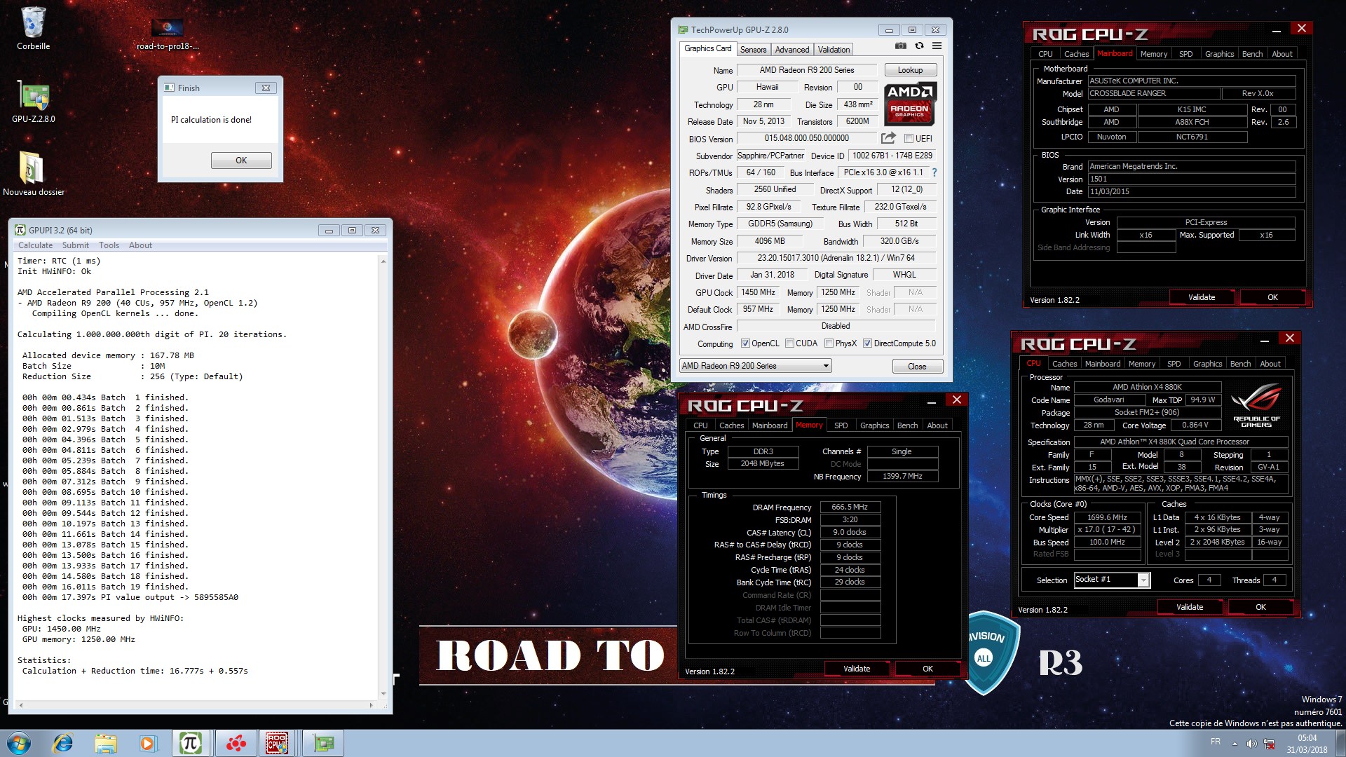This screenshot has height=757, width=1346.
Task: Click the GPU-Z screenshot camera icon
Action: pyautogui.click(x=901, y=46)
